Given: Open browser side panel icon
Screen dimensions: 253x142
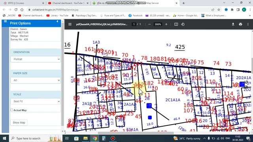Looking at the screenshot, I should coord(238,9).
